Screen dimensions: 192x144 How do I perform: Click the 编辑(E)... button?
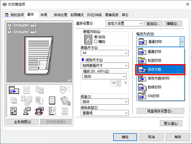(x=173, y=23)
